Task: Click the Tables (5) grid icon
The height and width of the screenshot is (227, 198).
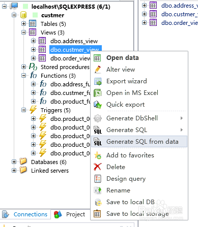Action: pyautogui.click(x=33, y=24)
